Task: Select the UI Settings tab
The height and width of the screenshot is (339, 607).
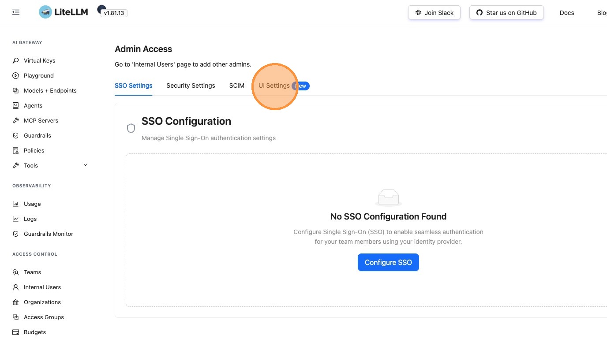Action: pyautogui.click(x=274, y=86)
